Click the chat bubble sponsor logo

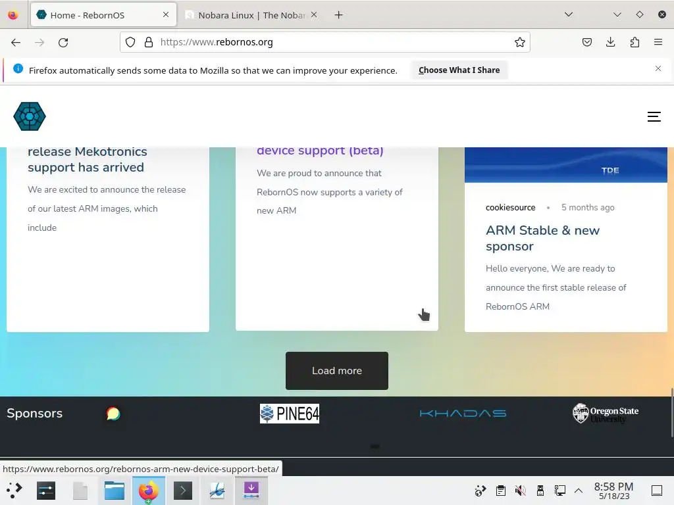pyautogui.click(x=113, y=414)
